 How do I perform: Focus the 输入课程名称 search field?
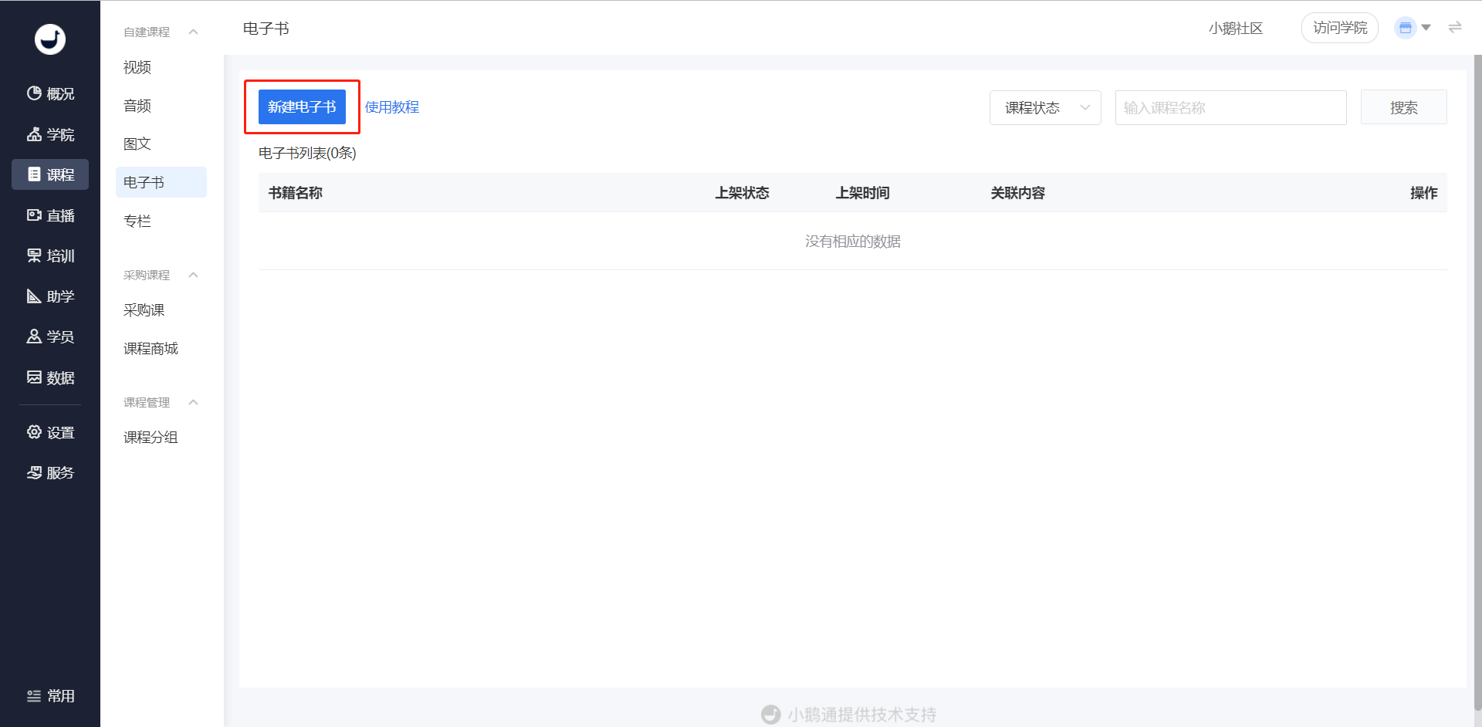[x=1230, y=108]
